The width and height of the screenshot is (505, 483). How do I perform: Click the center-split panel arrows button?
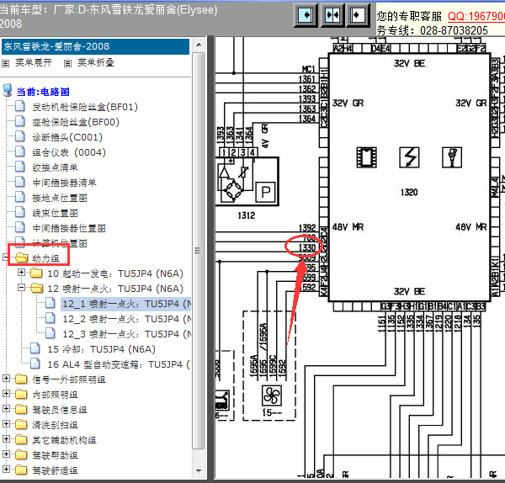(332, 15)
